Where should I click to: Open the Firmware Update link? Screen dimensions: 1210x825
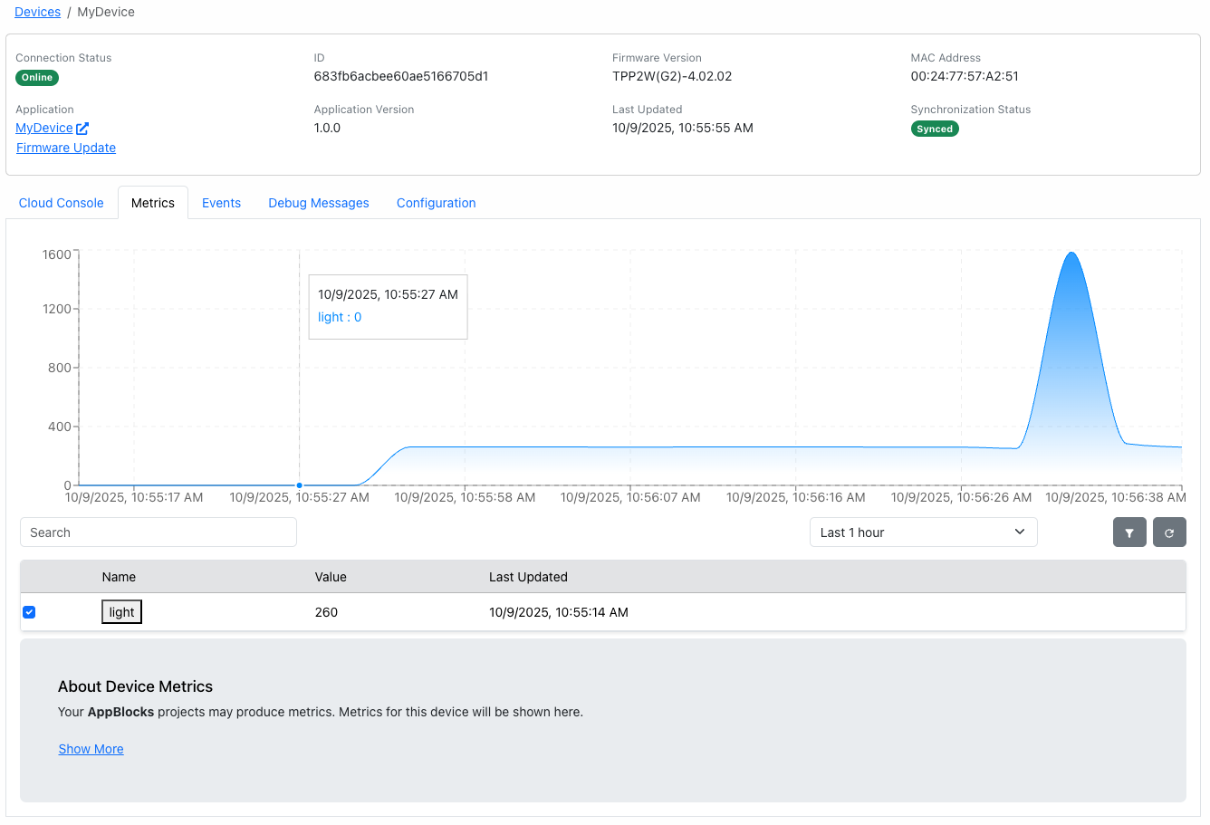65,148
